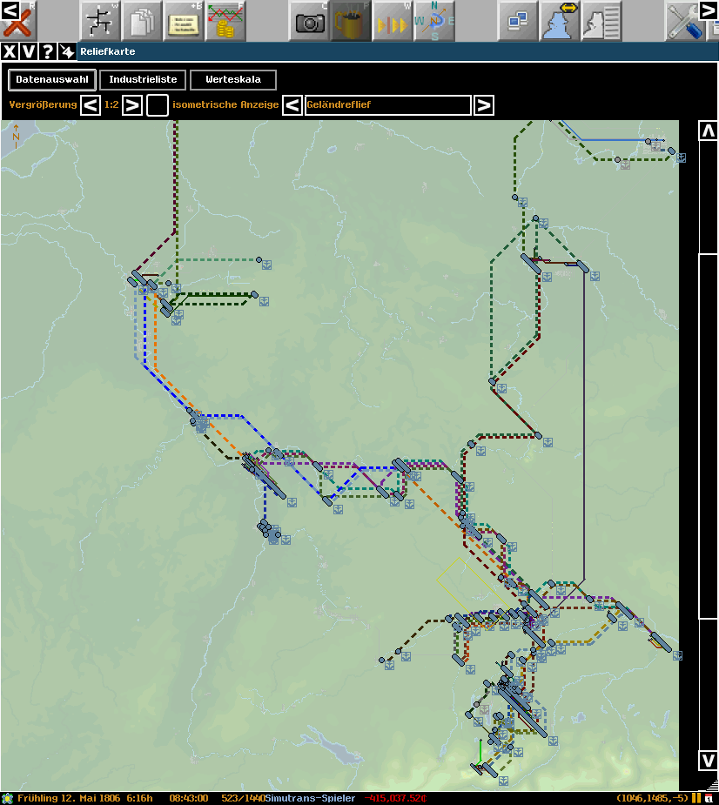
Task: Open finances chart with coins icon
Action: click(225, 21)
